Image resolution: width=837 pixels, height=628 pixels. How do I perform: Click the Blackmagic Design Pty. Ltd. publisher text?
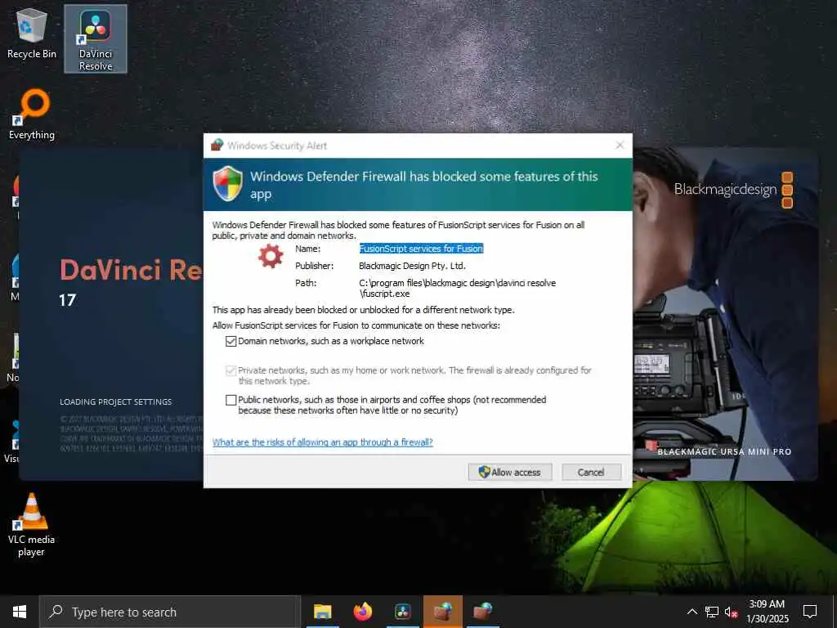[412, 266]
